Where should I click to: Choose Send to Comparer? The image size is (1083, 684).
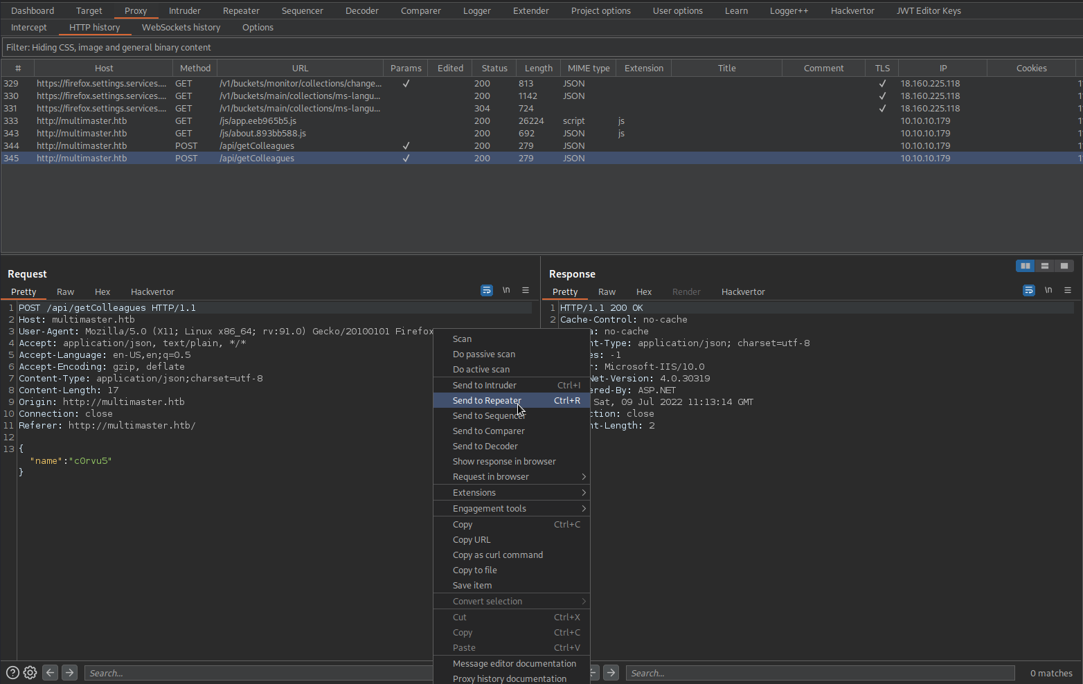point(511,431)
